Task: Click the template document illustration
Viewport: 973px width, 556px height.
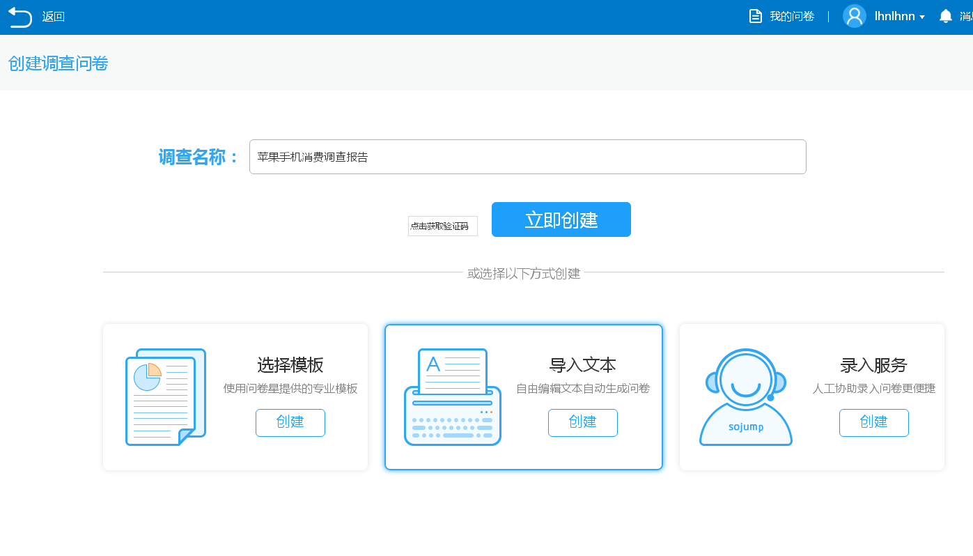Action: [x=166, y=396]
